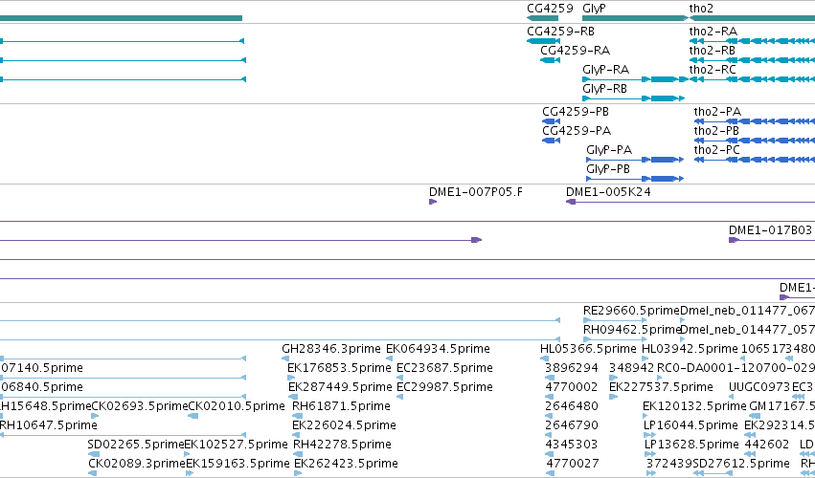This screenshot has width=815, height=478.
Task: Select the SD27612.5prime EST label
Action: [741, 464]
